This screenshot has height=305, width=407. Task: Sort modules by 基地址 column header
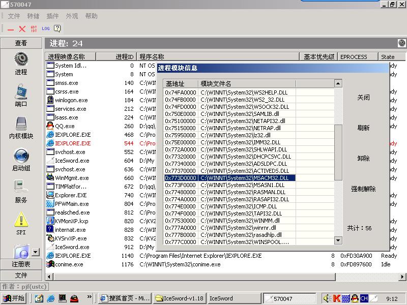[181, 83]
